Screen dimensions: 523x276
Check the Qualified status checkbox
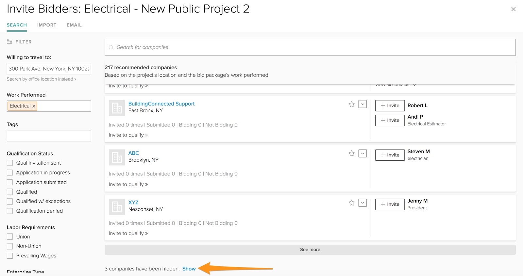tap(10, 192)
